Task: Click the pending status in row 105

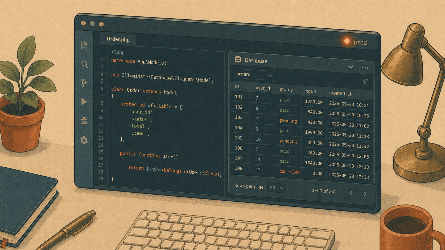Action: click(x=288, y=141)
